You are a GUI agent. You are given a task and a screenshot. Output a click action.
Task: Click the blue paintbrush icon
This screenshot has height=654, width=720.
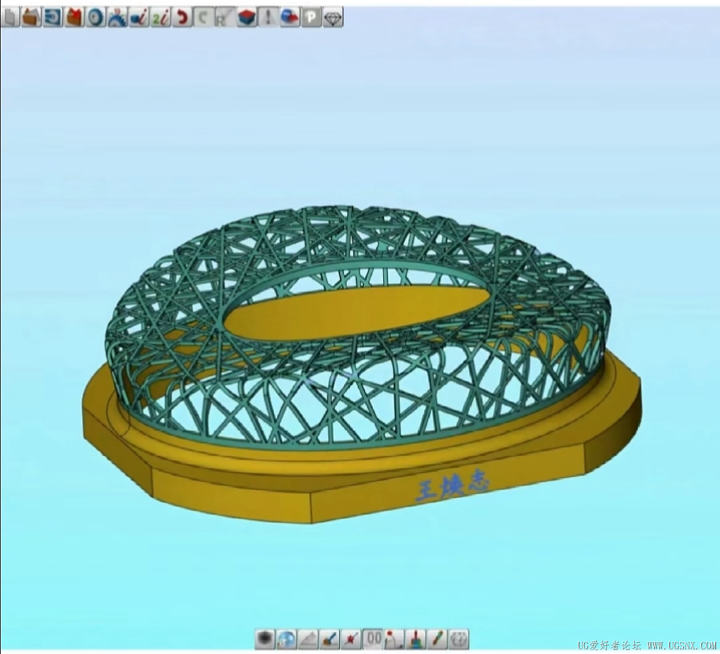(x=329, y=639)
